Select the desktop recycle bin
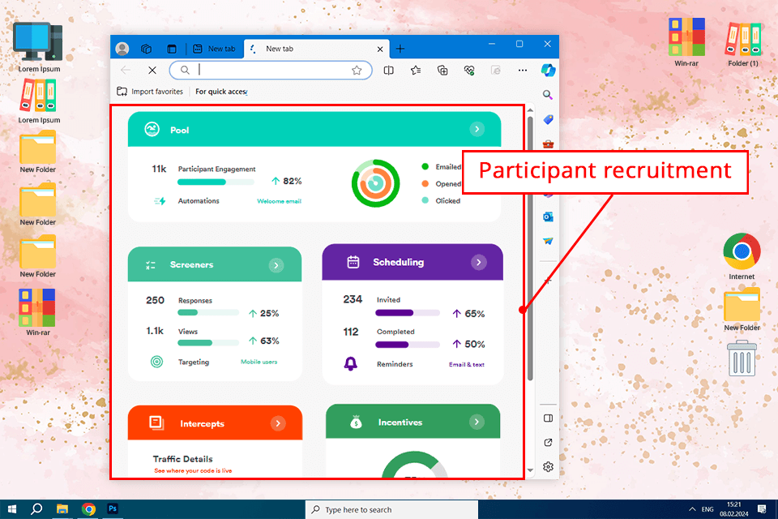Screen dimensions: 778x519 (742, 358)
